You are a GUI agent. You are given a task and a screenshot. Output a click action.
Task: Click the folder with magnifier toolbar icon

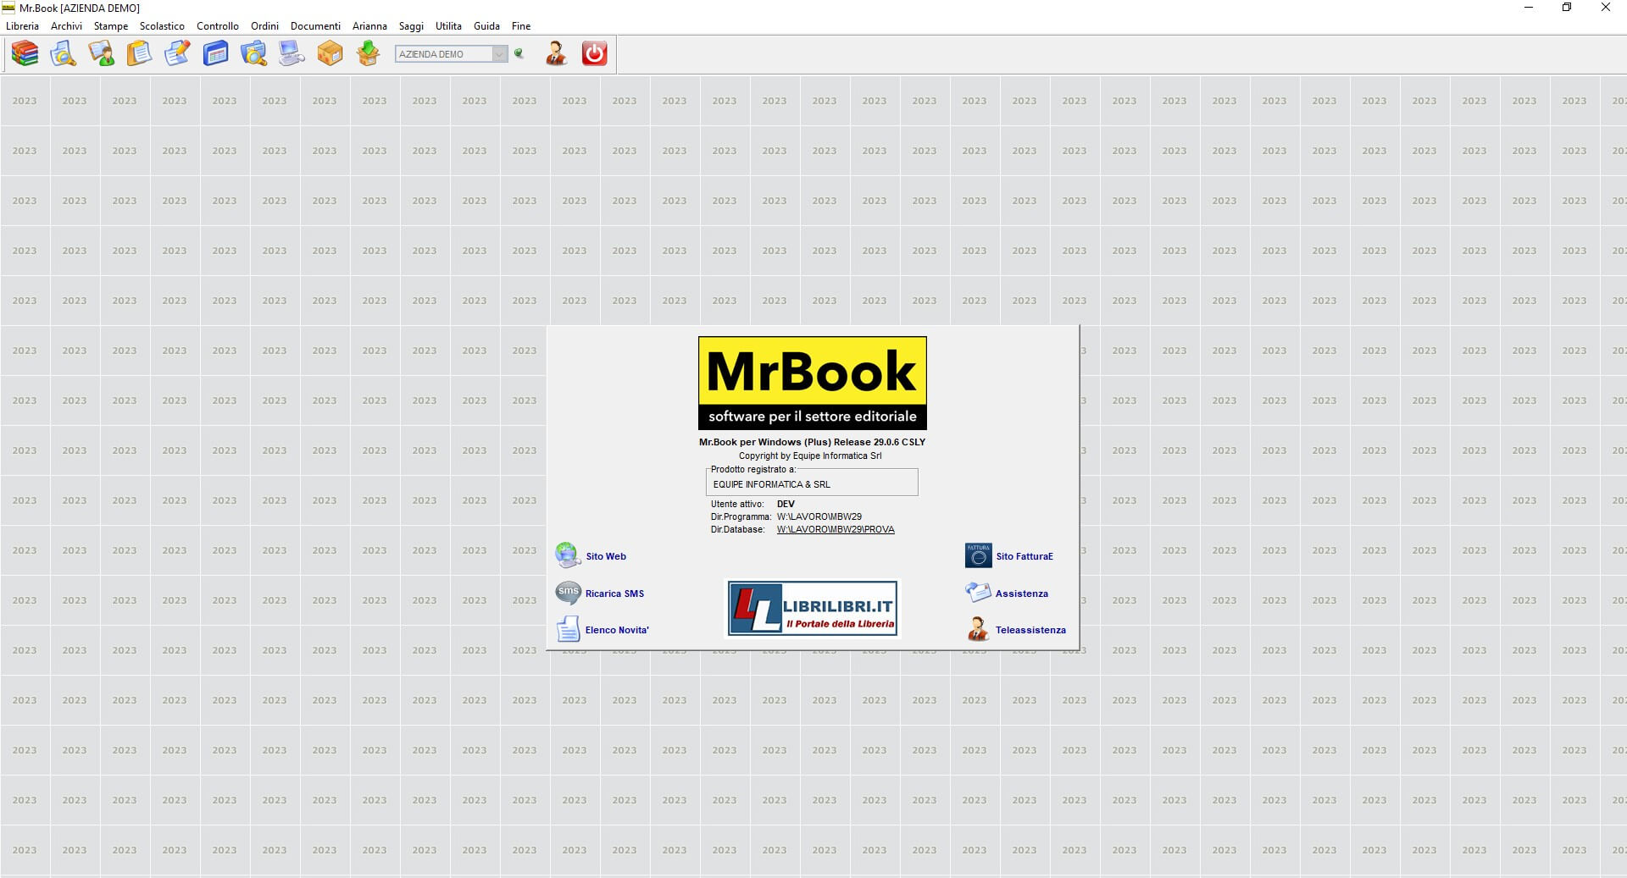[253, 53]
